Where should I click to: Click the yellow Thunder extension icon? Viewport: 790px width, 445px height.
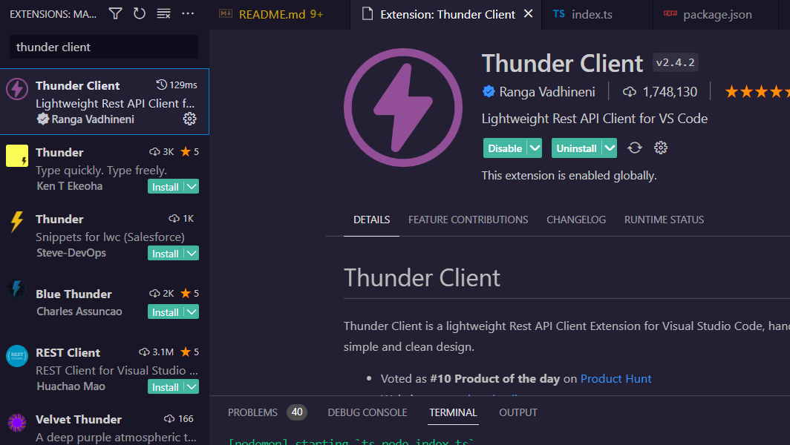[x=17, y=156]
